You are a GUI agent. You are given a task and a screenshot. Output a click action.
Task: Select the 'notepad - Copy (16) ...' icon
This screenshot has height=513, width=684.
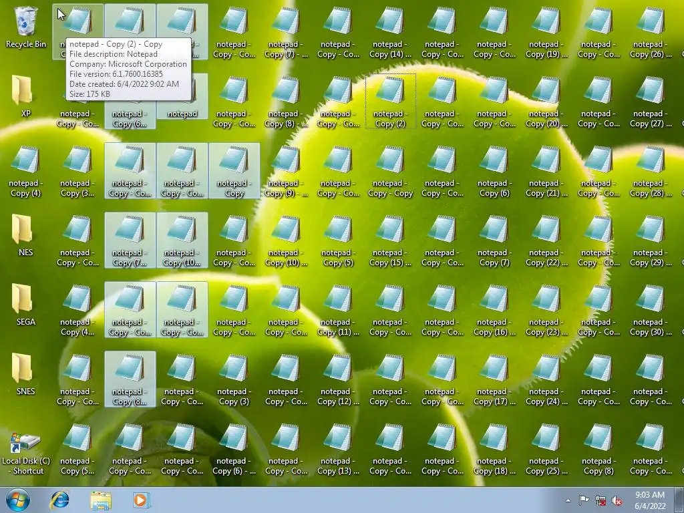(495, 310)
